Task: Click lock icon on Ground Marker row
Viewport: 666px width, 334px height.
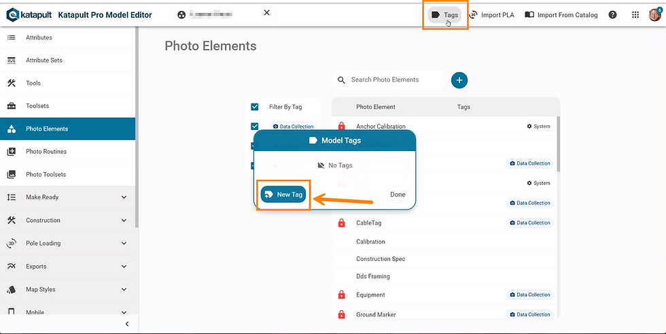Action: click(x=341, y=314)
